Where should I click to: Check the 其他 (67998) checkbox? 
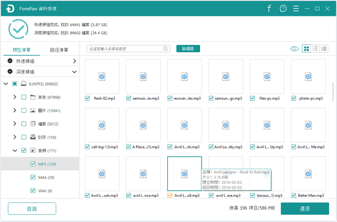click(24, 97)
